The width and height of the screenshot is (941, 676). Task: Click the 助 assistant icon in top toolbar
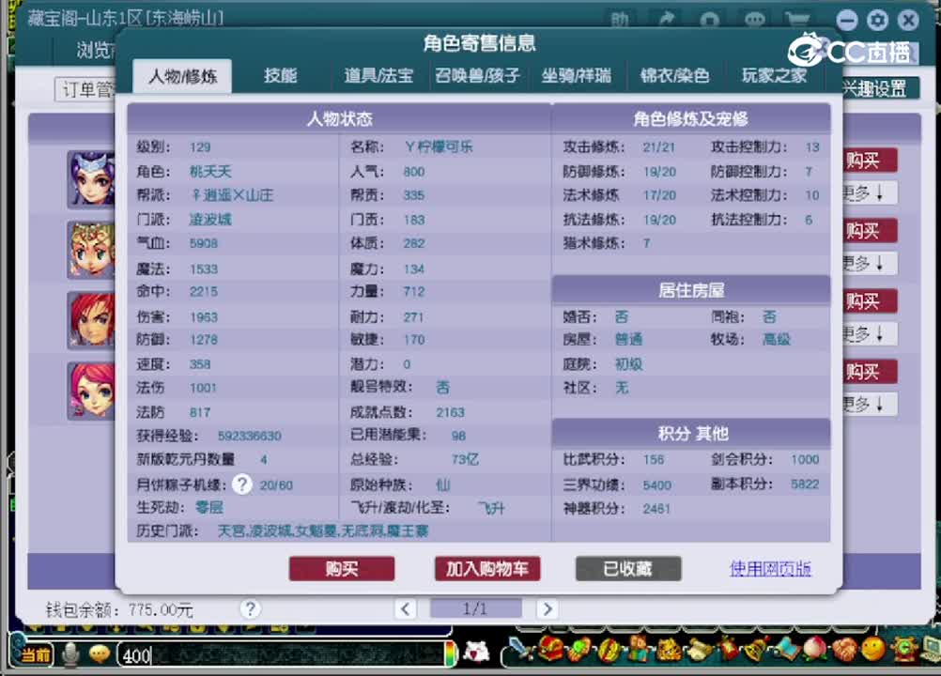[620, 19]
